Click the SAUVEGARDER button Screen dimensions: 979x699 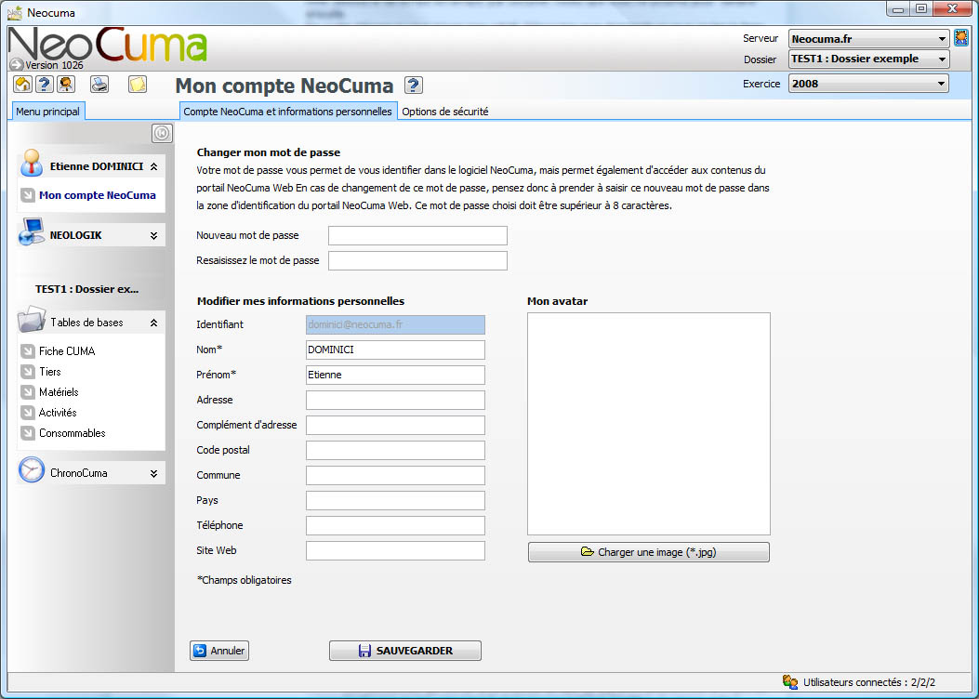405,651
